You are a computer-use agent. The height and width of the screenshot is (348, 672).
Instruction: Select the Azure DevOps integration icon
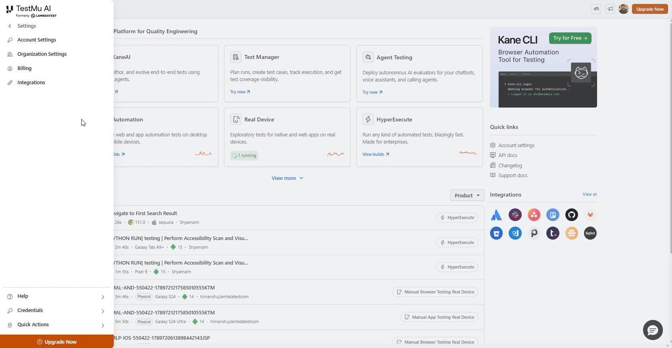(x=515, y=233)
